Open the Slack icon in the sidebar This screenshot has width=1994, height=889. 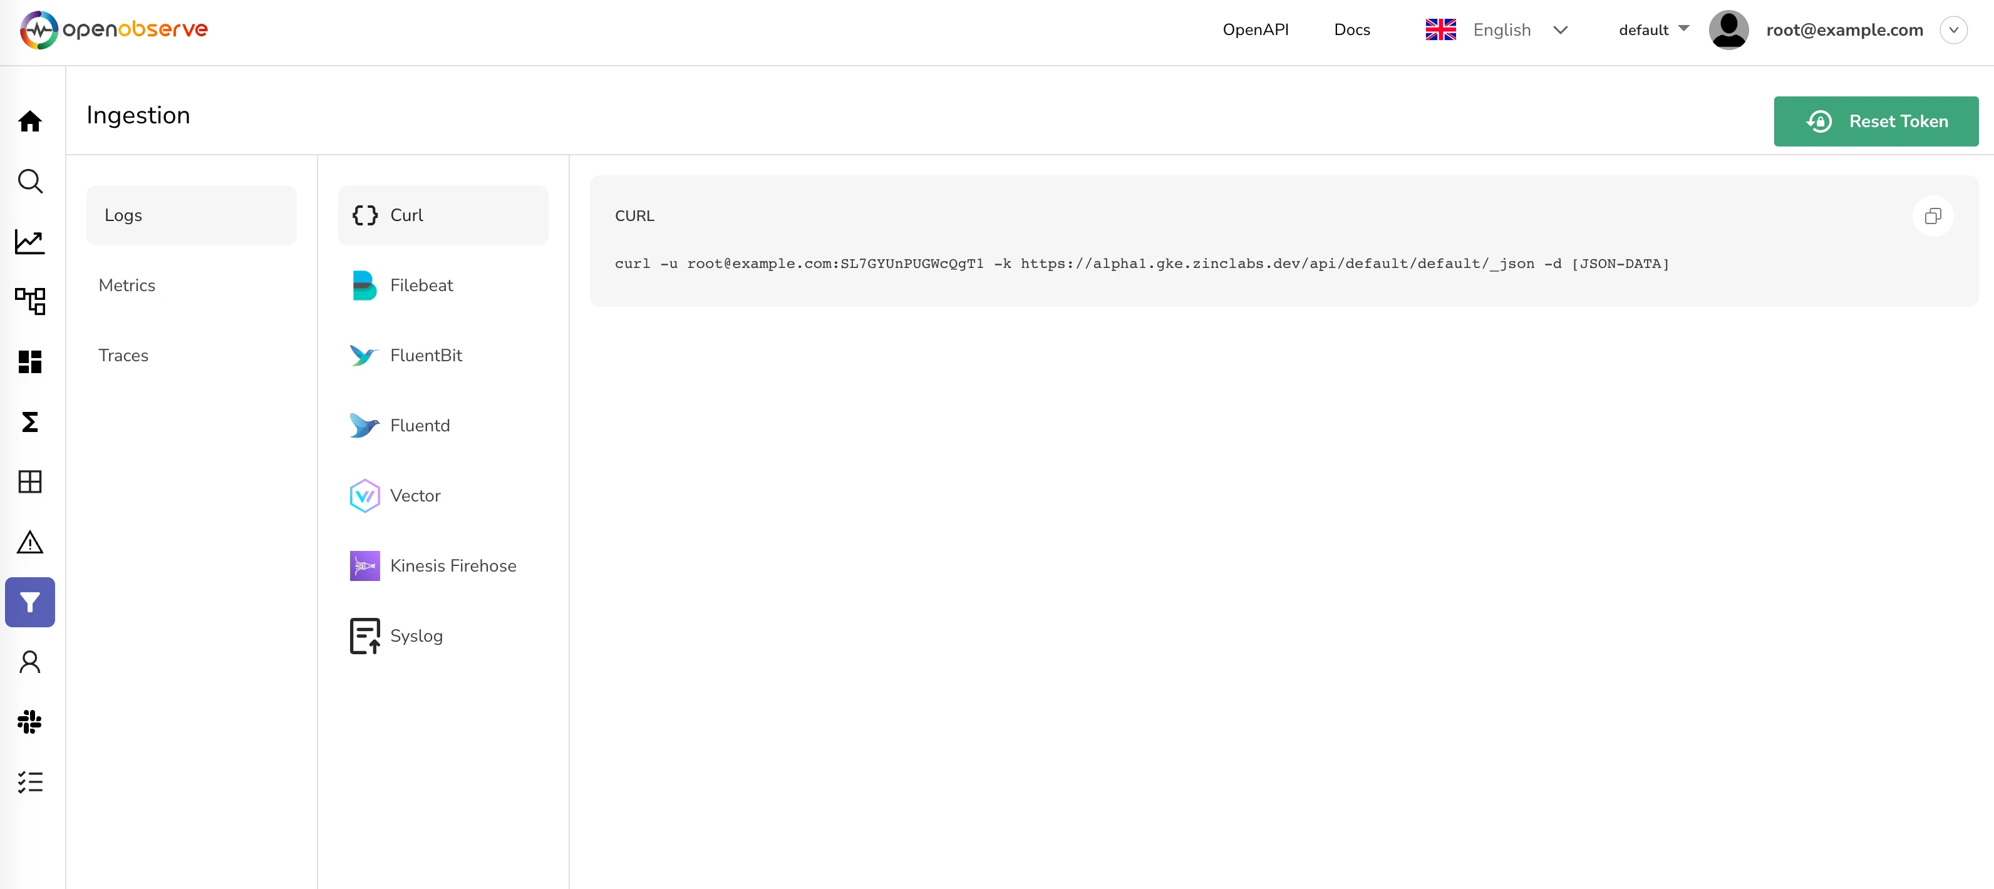[30, 722]
